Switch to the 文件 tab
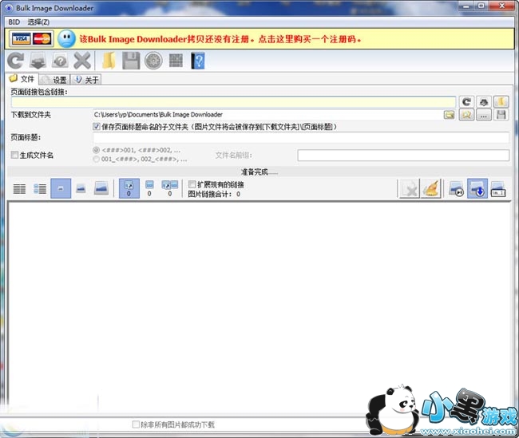Viewport: 519px width, 438px height. 22,79
